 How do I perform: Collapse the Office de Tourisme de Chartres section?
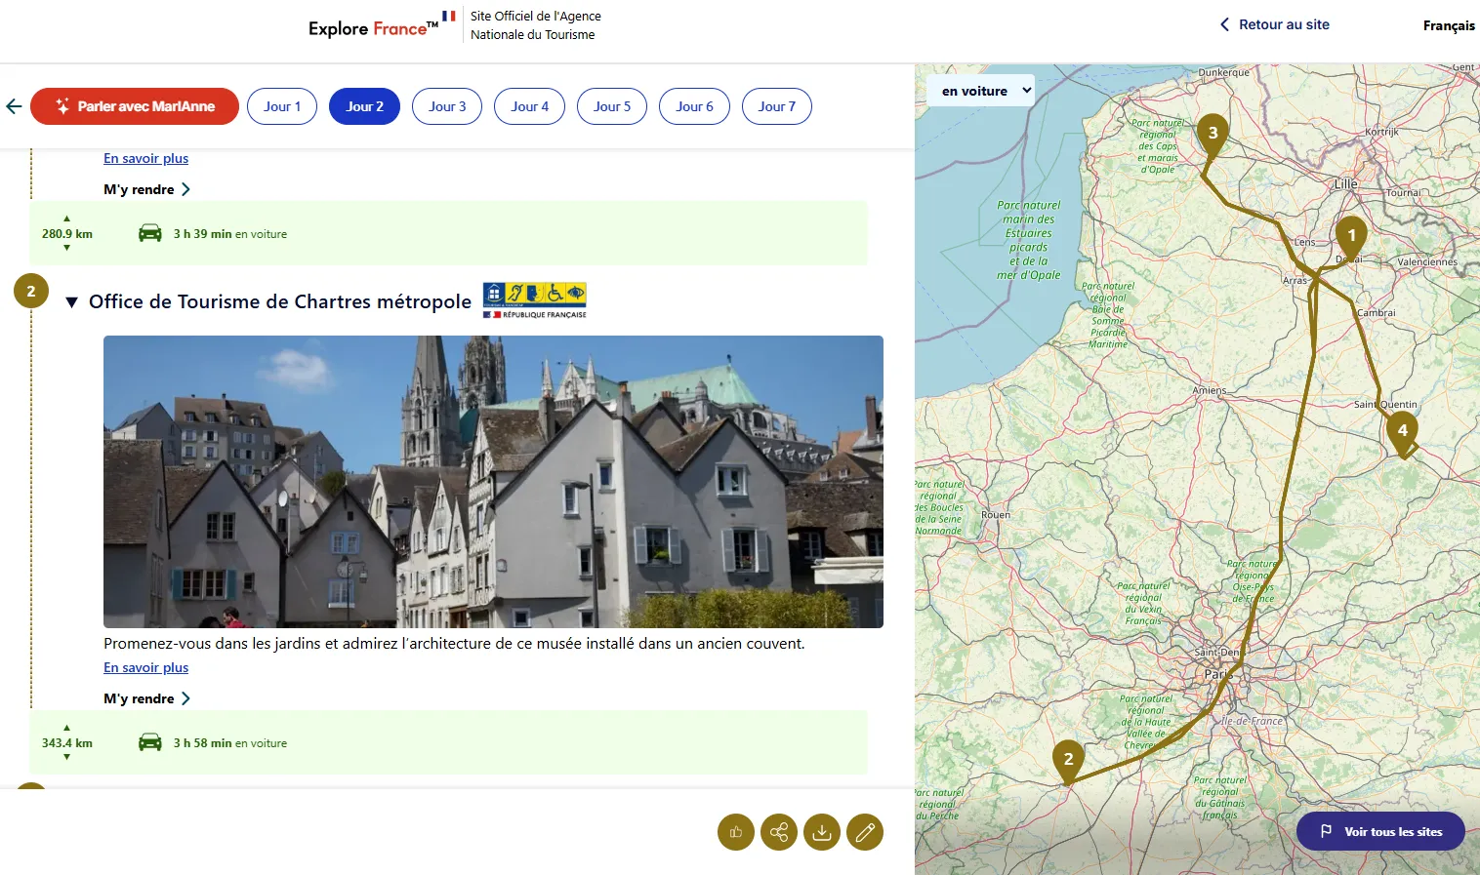click(x=71, y=302)
